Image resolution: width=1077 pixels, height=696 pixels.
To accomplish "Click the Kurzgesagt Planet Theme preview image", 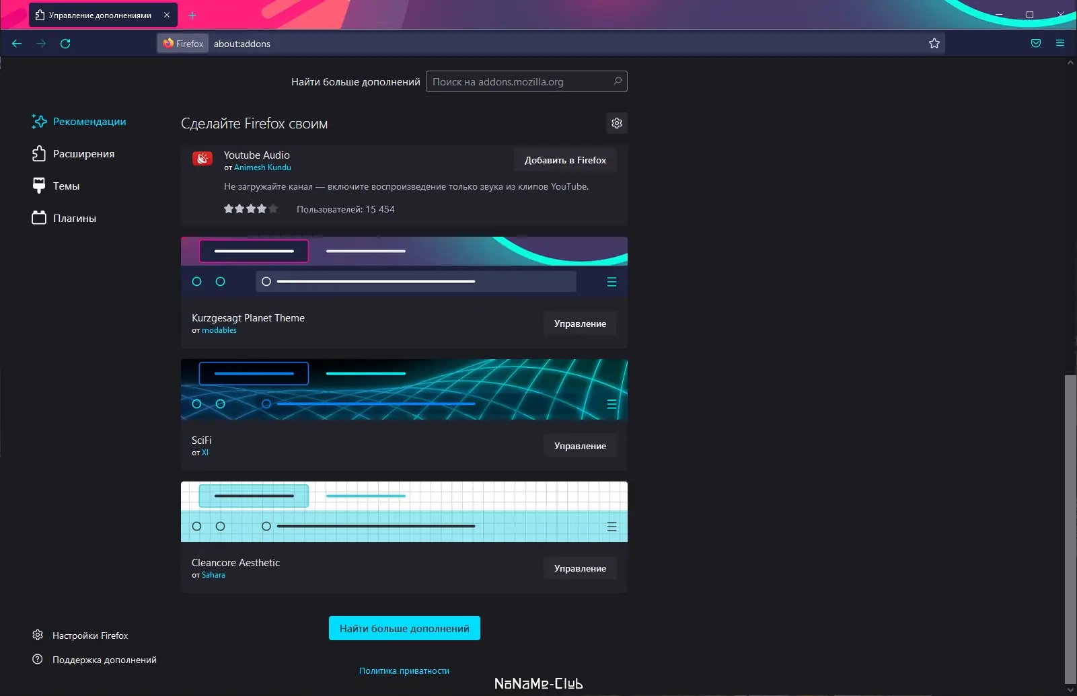I will tap(404, 267).
